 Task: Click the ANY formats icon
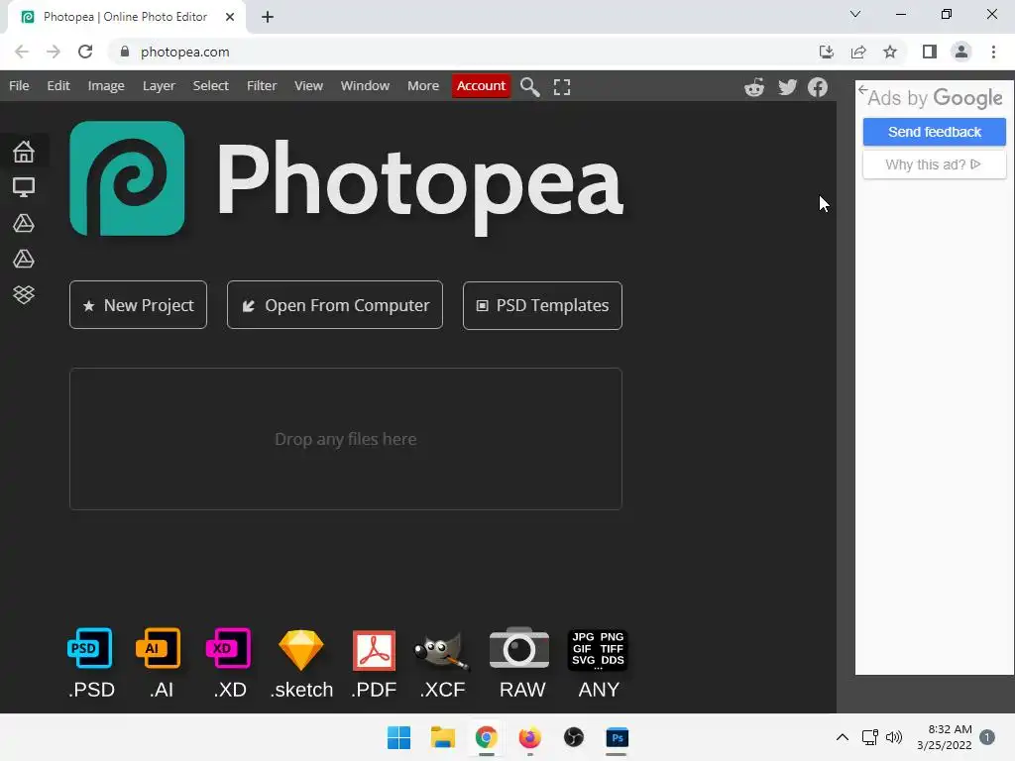coord(598,650)
